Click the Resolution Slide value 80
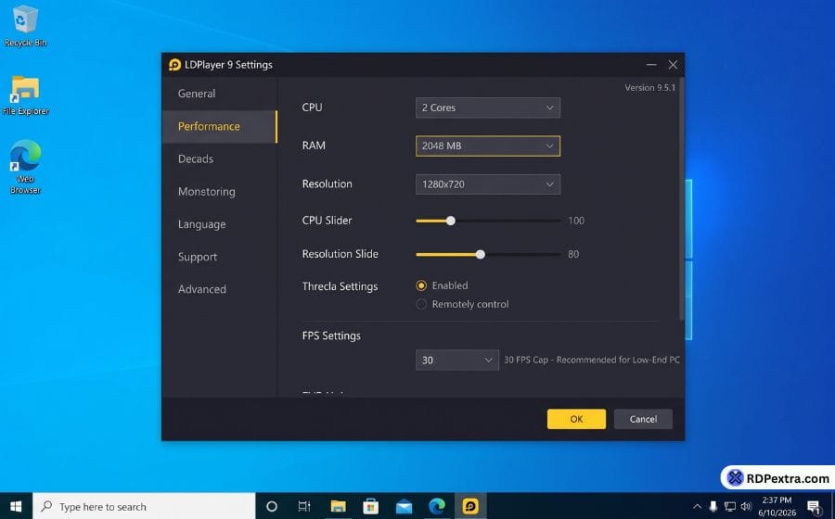The image size is (835, 519). coord(573,254)
